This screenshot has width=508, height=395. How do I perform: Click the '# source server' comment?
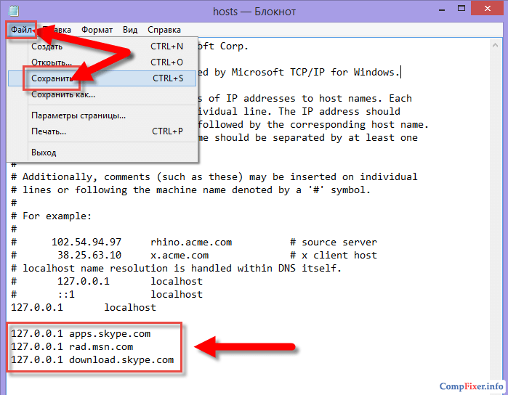tap(334, 243)
